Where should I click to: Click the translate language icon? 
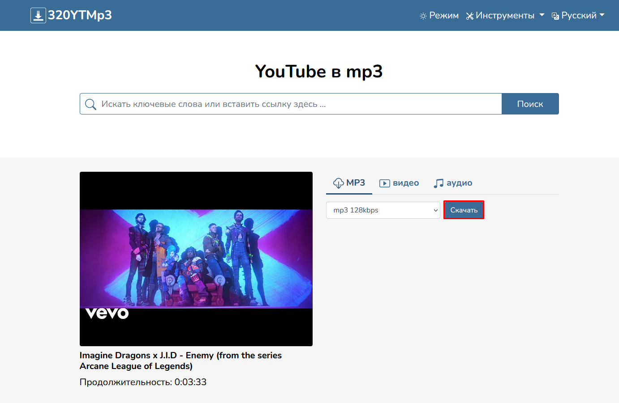point(555,16)
